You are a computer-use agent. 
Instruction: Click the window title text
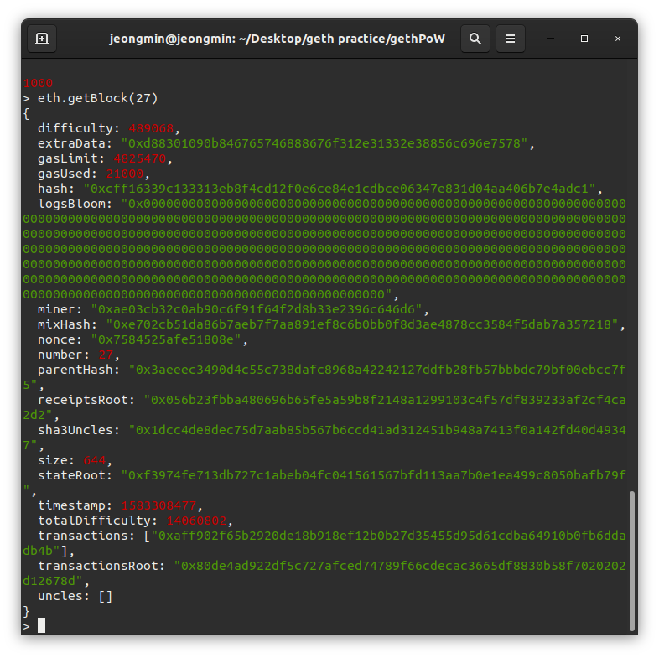point(277,39)
